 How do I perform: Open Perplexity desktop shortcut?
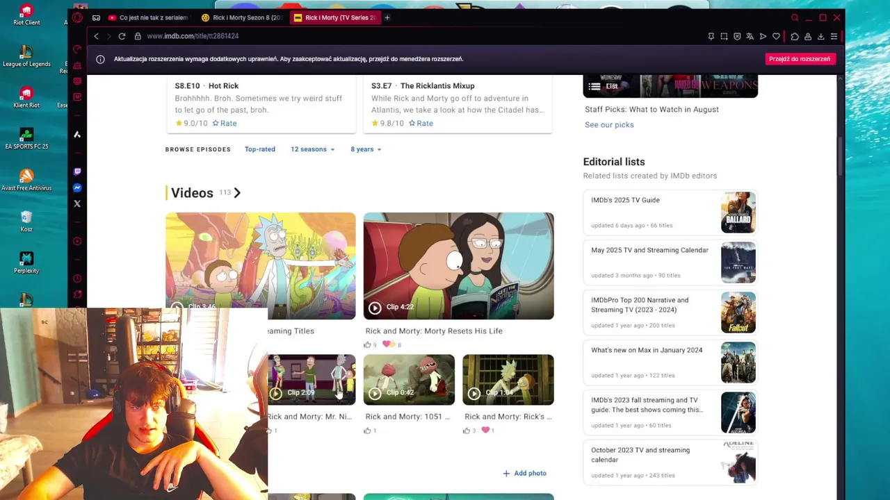[x=26, y=262]
